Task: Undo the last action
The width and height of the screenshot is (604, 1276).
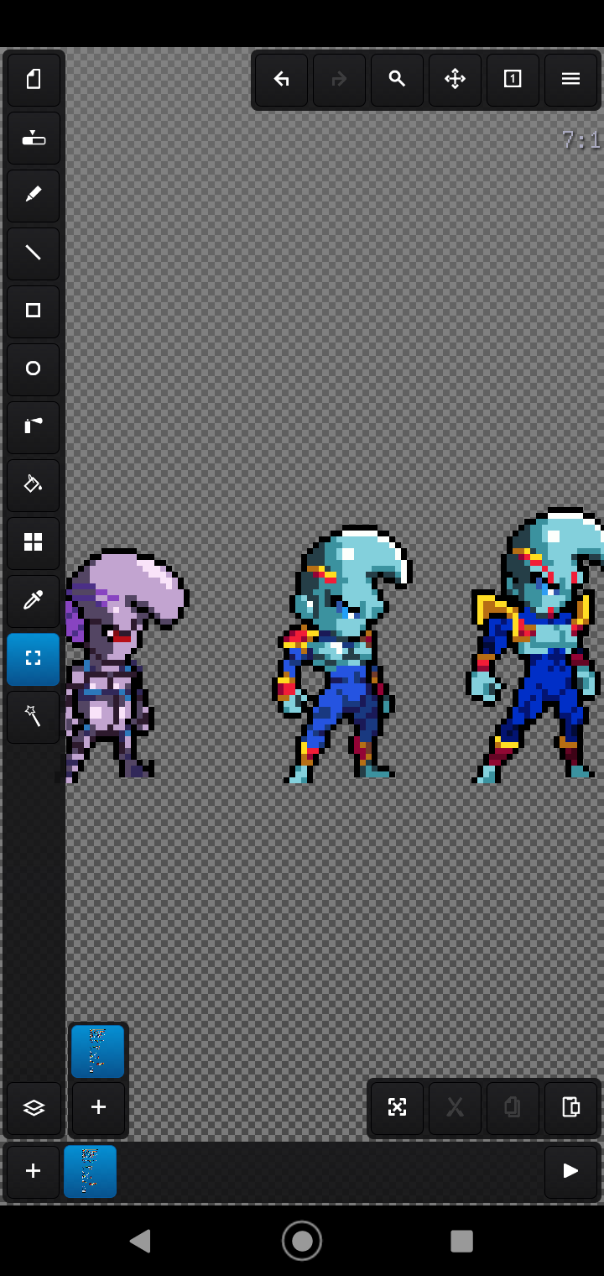Action: (x=282, y=80)
